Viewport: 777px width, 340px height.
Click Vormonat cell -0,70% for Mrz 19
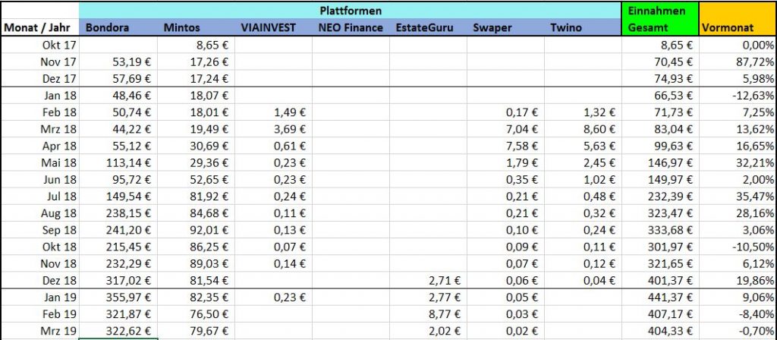(738, 331)
